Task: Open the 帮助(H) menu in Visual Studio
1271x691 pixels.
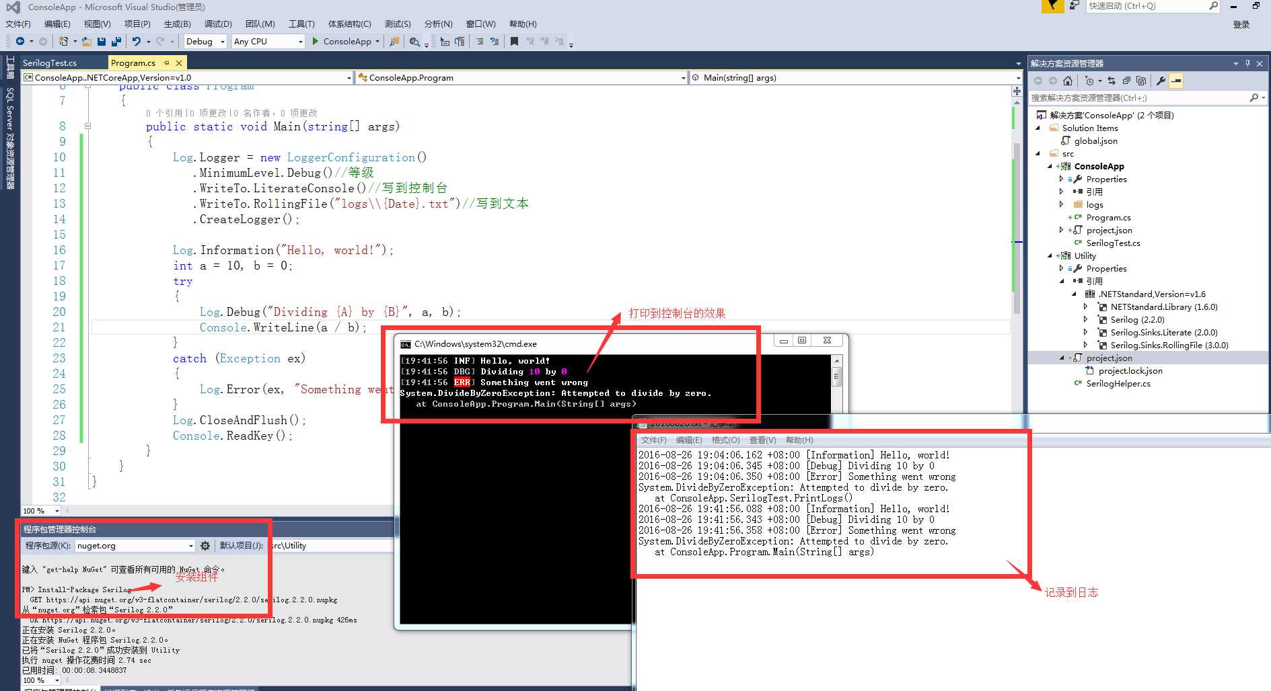Action: (x=523, y=24)
